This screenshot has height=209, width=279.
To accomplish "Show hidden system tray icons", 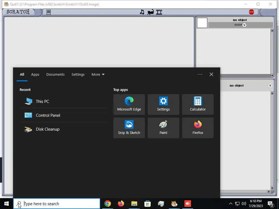I will (231, 204).
